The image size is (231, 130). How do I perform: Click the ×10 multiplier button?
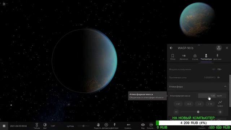tap(210, 104)
